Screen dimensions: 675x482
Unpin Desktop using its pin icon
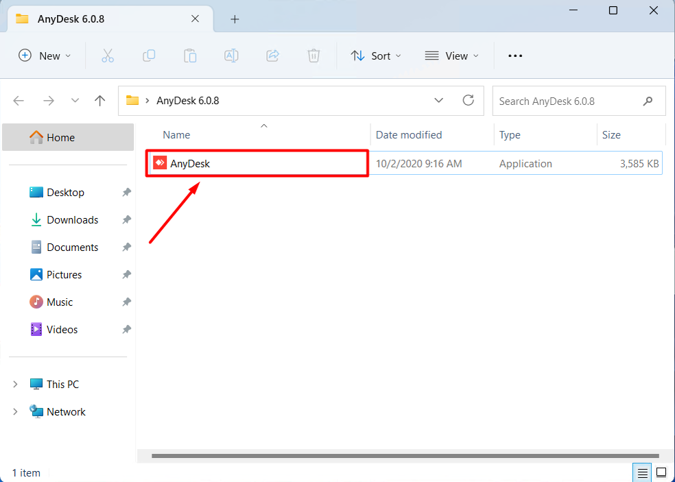click(x=126, y=193)
